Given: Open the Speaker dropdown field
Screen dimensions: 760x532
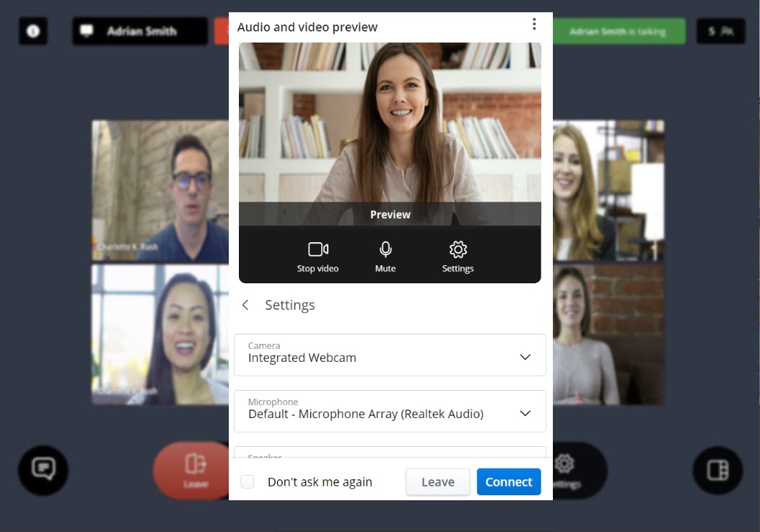Looking at the screenshot, I should [390, 453].
